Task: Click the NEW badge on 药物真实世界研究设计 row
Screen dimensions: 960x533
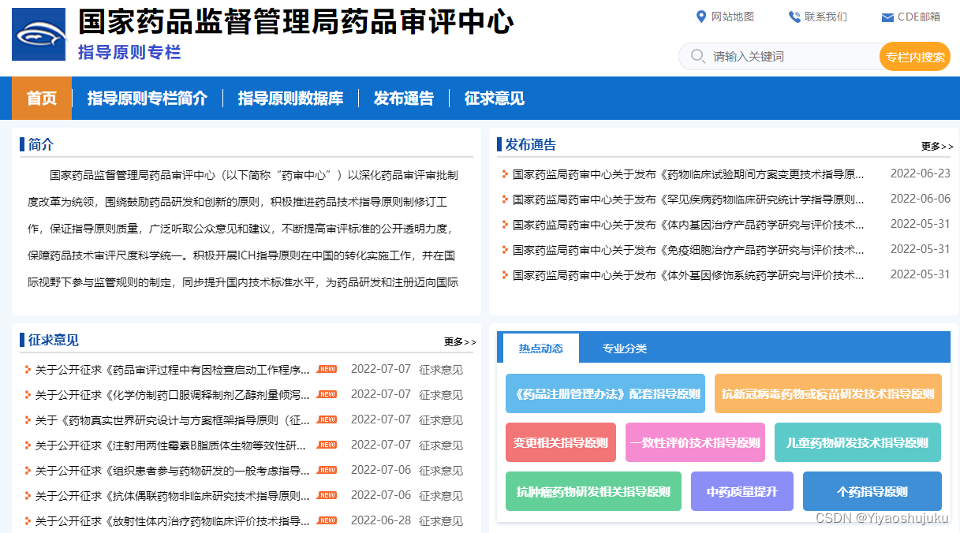Action: [x=327, y=419]
